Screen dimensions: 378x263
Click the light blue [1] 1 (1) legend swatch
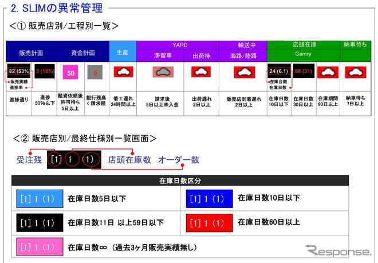[40, 199]
